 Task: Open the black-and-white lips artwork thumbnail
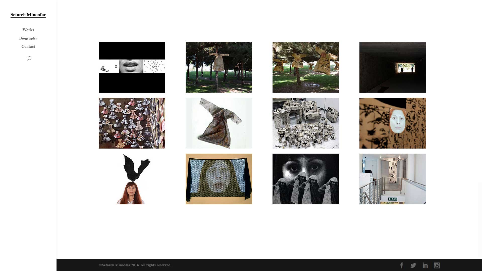(132, 67)
